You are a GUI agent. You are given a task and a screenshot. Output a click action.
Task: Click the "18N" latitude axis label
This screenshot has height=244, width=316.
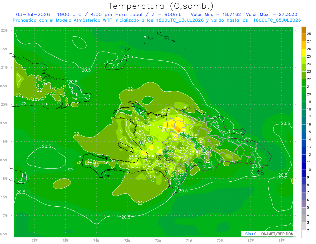pos(4,178)
